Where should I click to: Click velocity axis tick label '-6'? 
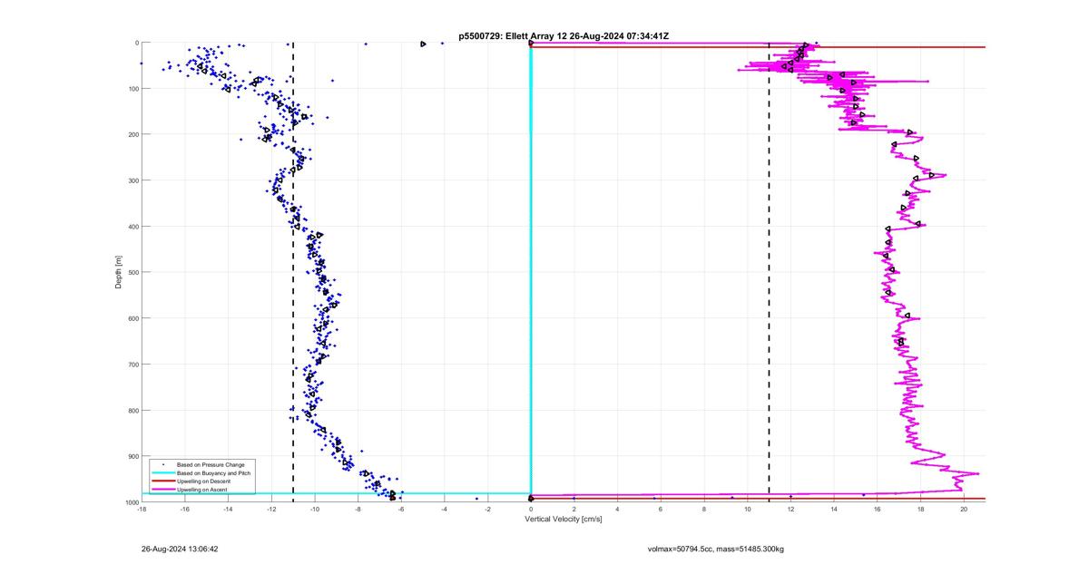(401, 510)
